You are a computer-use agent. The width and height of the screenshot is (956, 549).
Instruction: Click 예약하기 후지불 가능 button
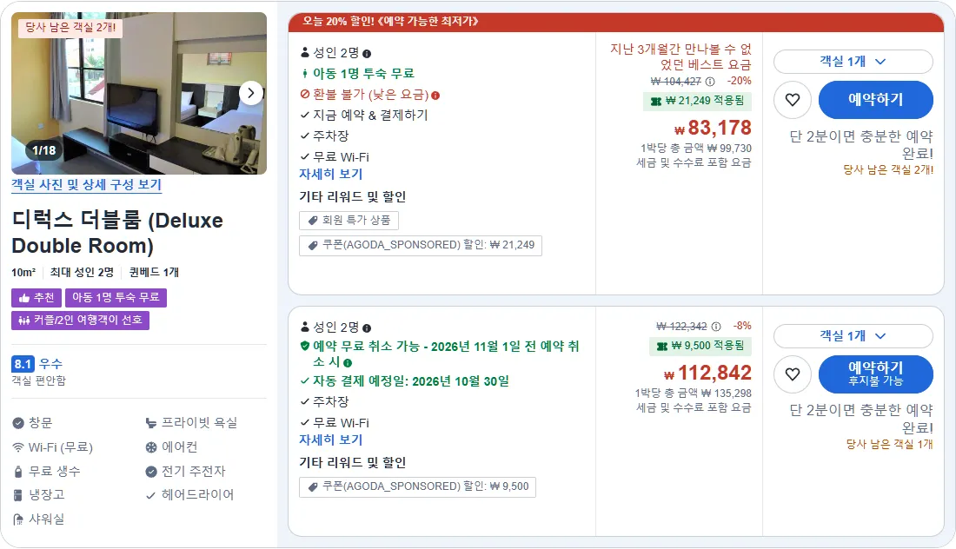[875, 374]
